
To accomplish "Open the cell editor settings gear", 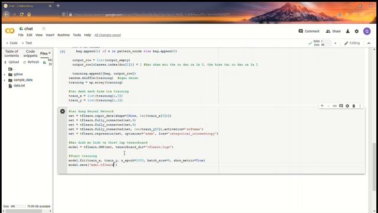I will point(347,106).
